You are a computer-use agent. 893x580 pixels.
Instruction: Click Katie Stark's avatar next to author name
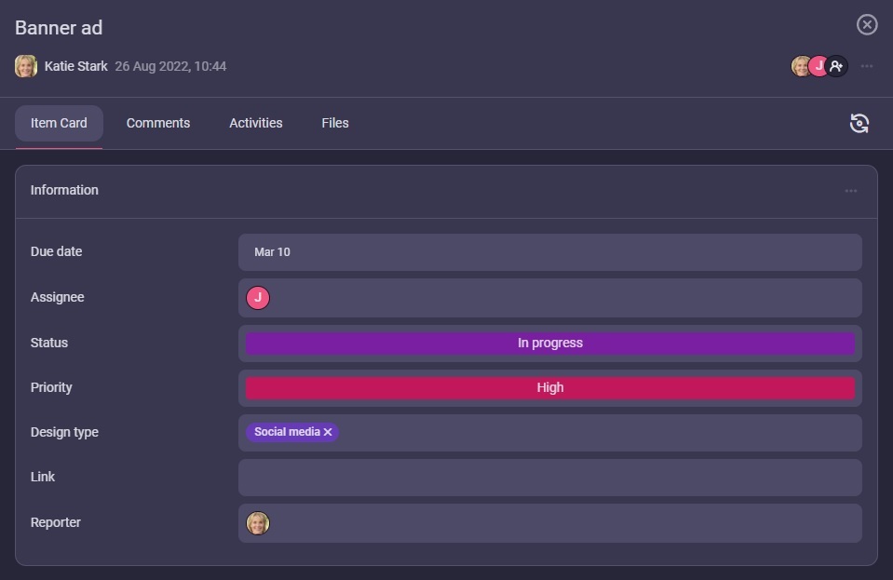(26, 66)
